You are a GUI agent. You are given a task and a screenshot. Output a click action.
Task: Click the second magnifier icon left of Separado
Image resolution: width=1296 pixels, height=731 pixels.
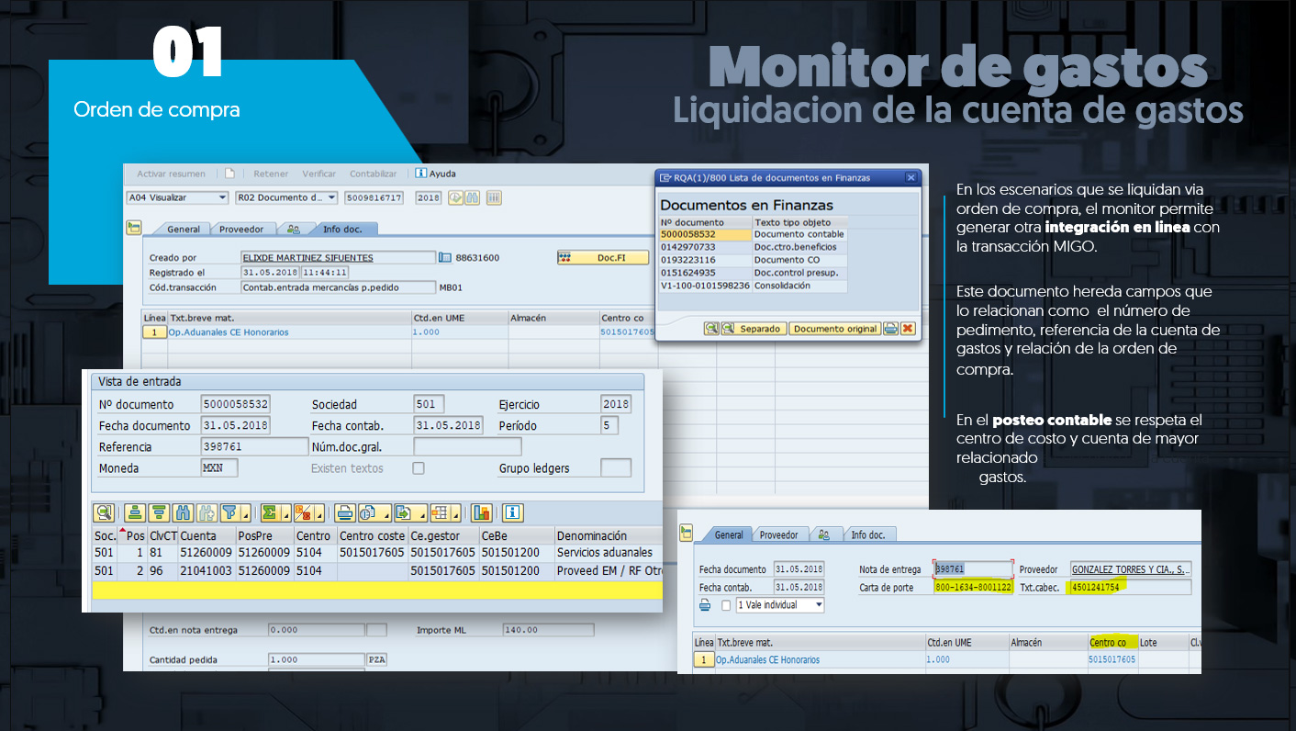[x=727, y=328]
